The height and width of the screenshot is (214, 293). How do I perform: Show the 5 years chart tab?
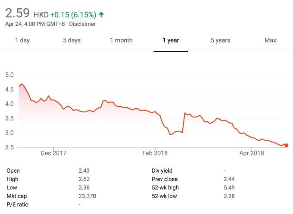coord(220,40)
